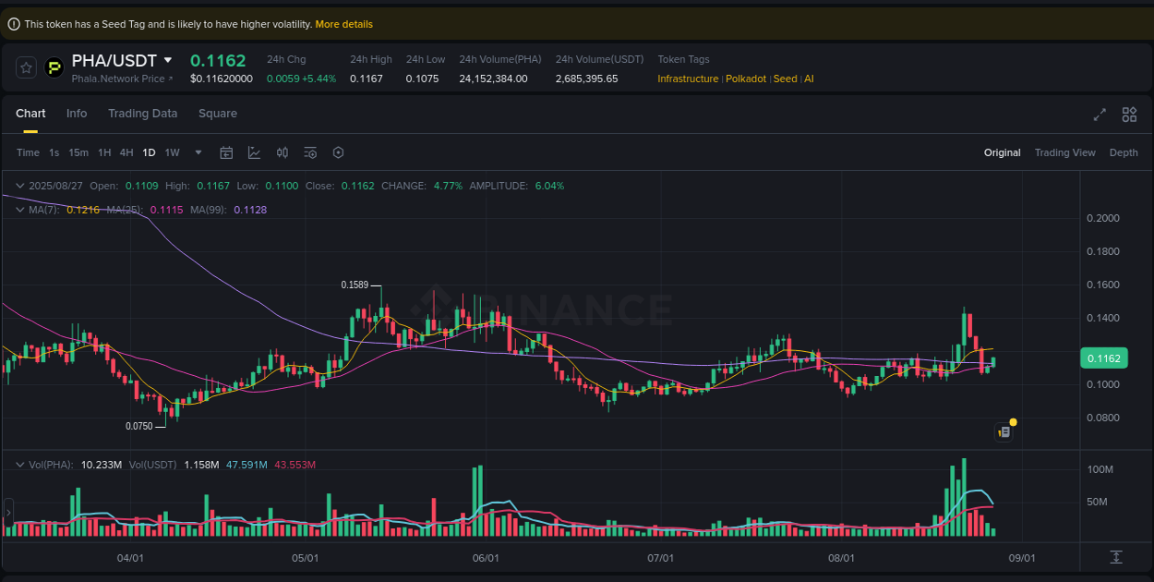Open the extra timeframes dropdown arrow
The image size is (1154, 582).
(197, 152)
